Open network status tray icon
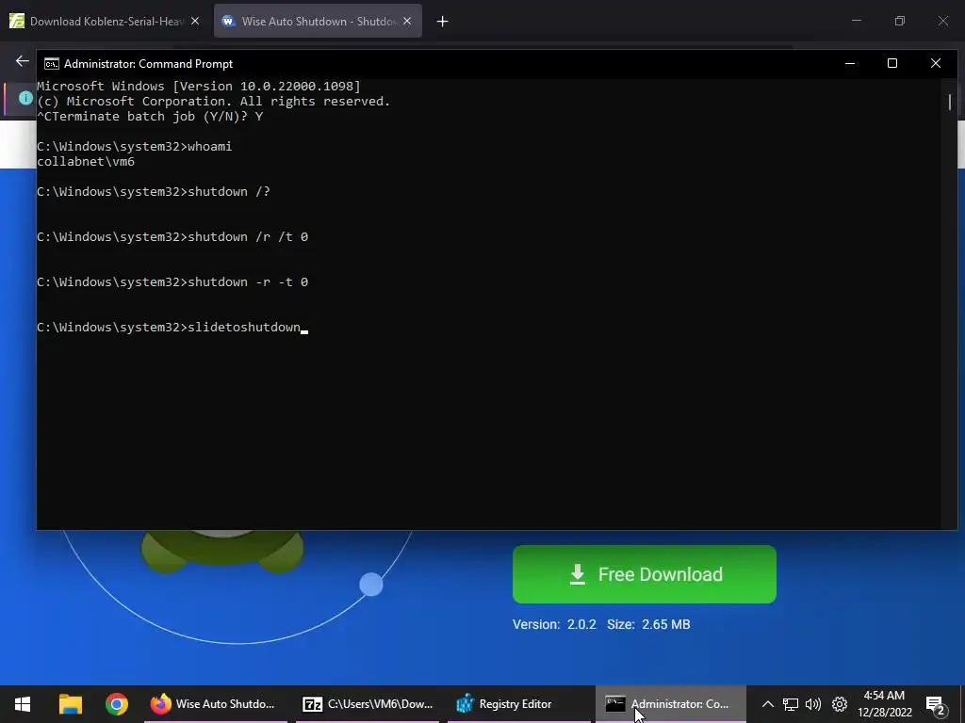Image resolution: width=965 pixels, height=723 pixels. click(791, 704)
